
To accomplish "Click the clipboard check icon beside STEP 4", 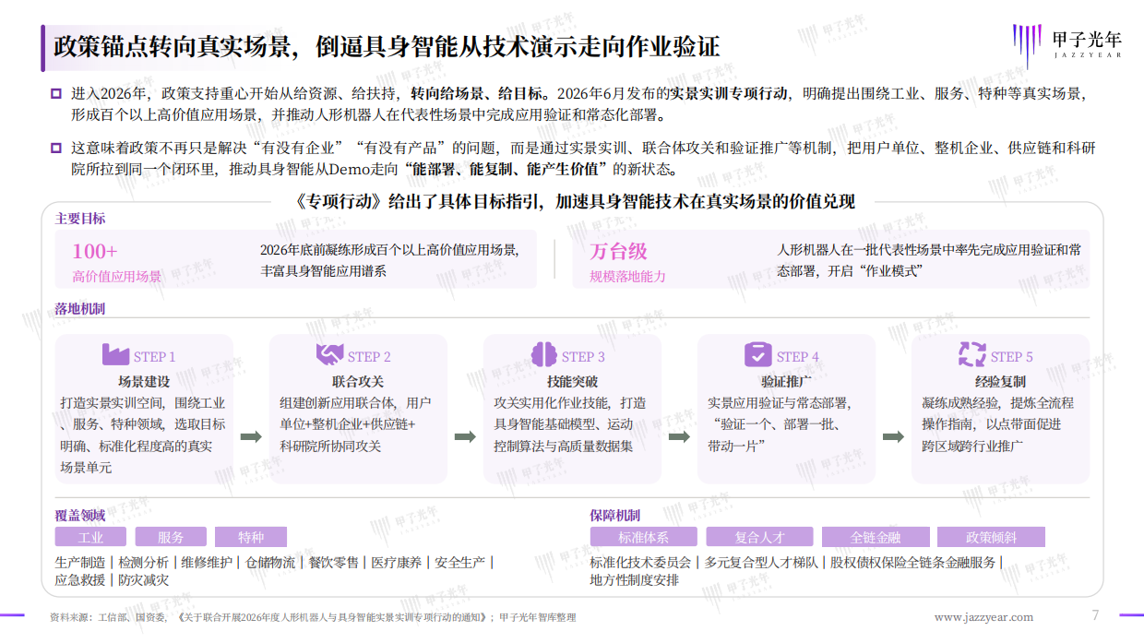I will point(757,355).
